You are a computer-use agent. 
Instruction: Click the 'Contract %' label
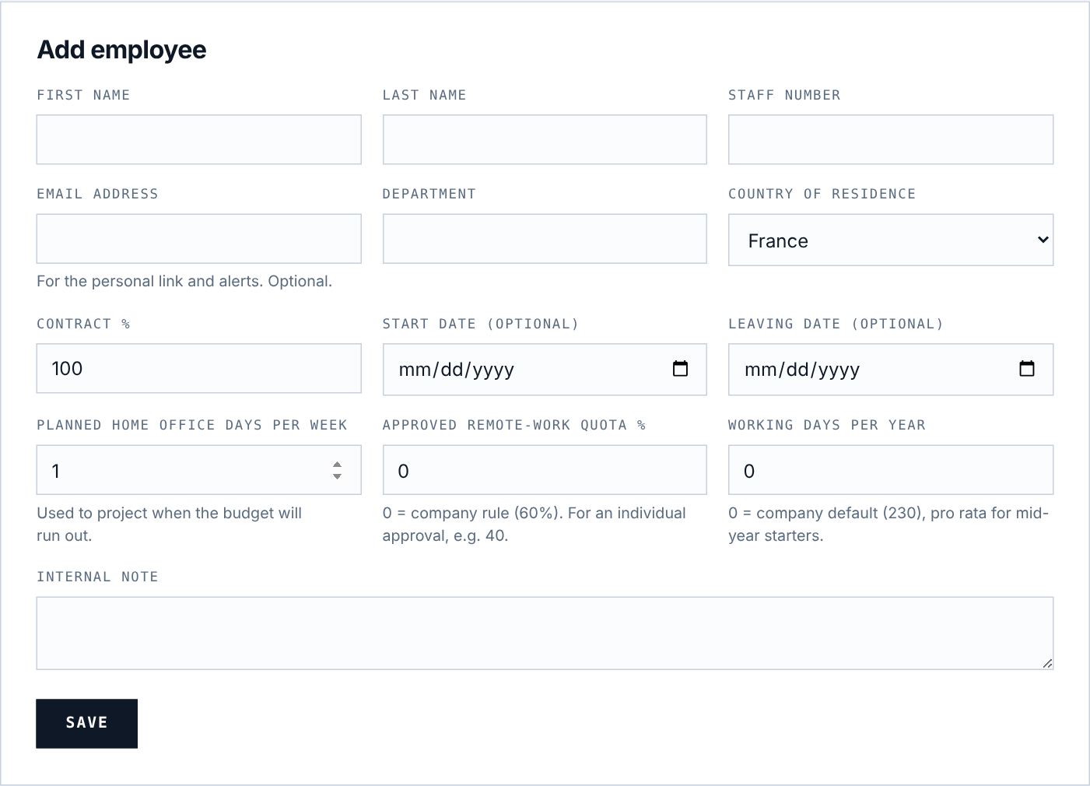pyautogui.click(x=83, y=324)
